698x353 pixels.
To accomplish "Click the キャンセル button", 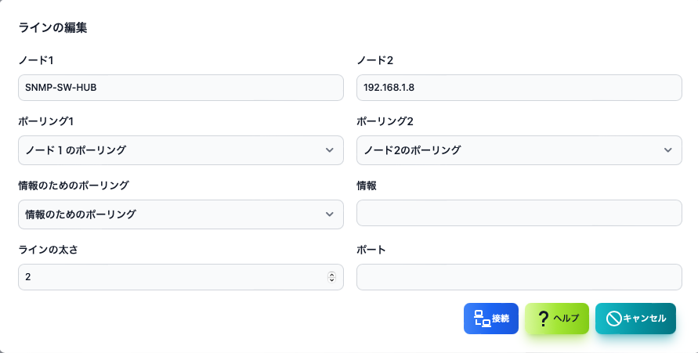I will 635,319.
